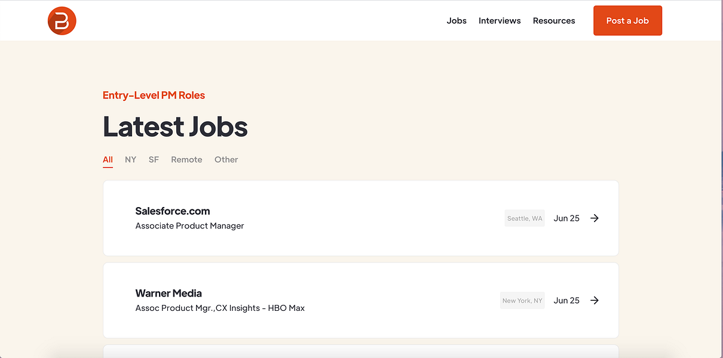The height and width of the screenshot is (358, 723).
Task: Click the Post a Job button
Action: pos(627,21)
